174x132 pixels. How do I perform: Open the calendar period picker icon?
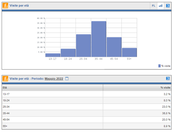pos(67,79)
